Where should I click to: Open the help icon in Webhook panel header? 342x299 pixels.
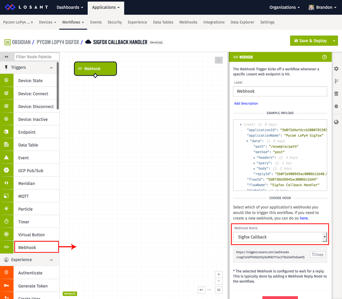pos(324,57)
